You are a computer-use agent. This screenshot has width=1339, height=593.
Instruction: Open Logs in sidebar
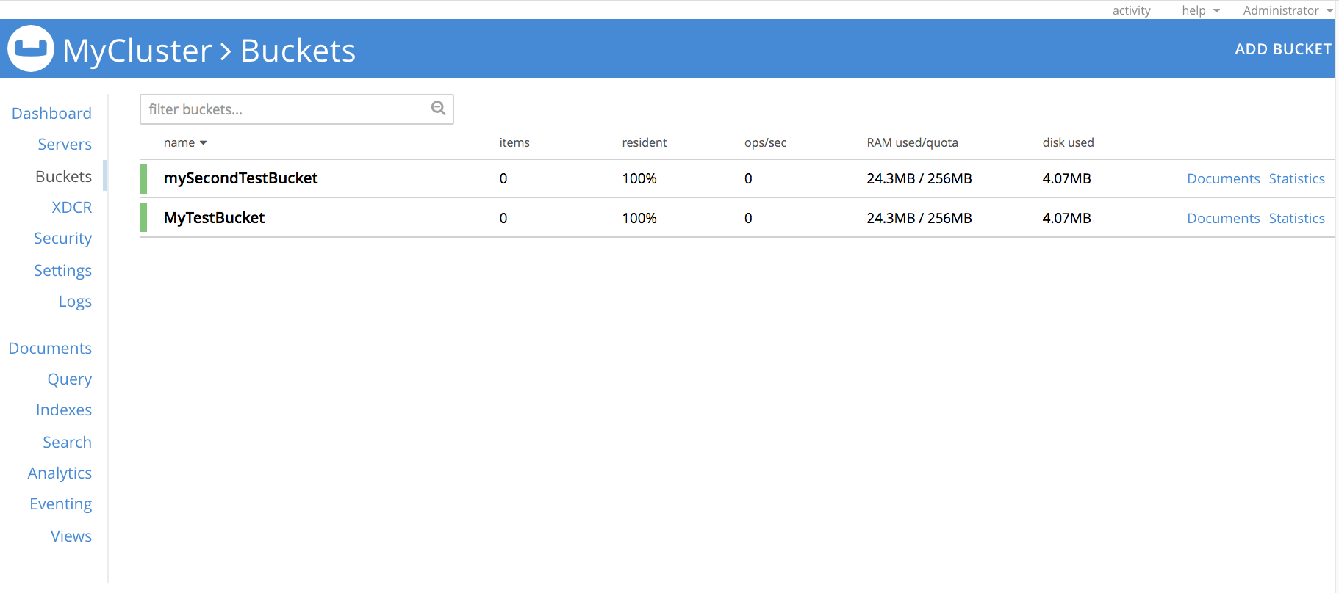tap(75, 302)
